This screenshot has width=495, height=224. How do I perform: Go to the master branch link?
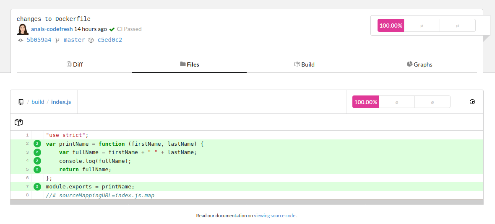(74, 40)
